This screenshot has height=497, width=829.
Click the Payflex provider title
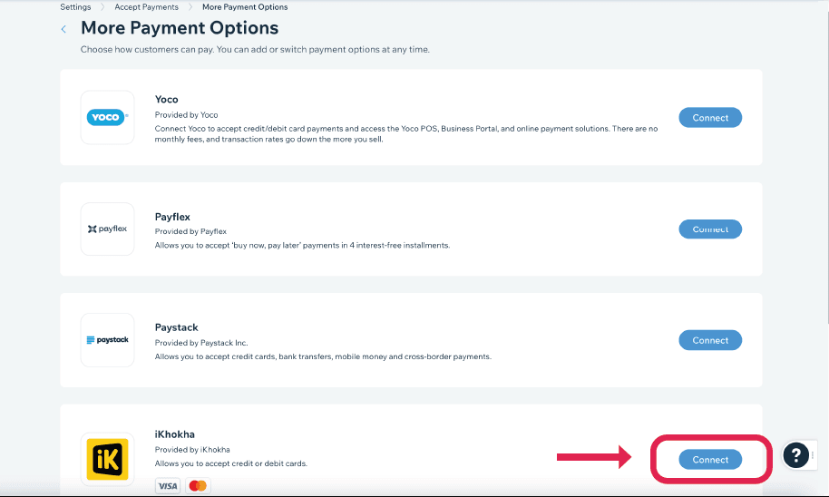172,217
